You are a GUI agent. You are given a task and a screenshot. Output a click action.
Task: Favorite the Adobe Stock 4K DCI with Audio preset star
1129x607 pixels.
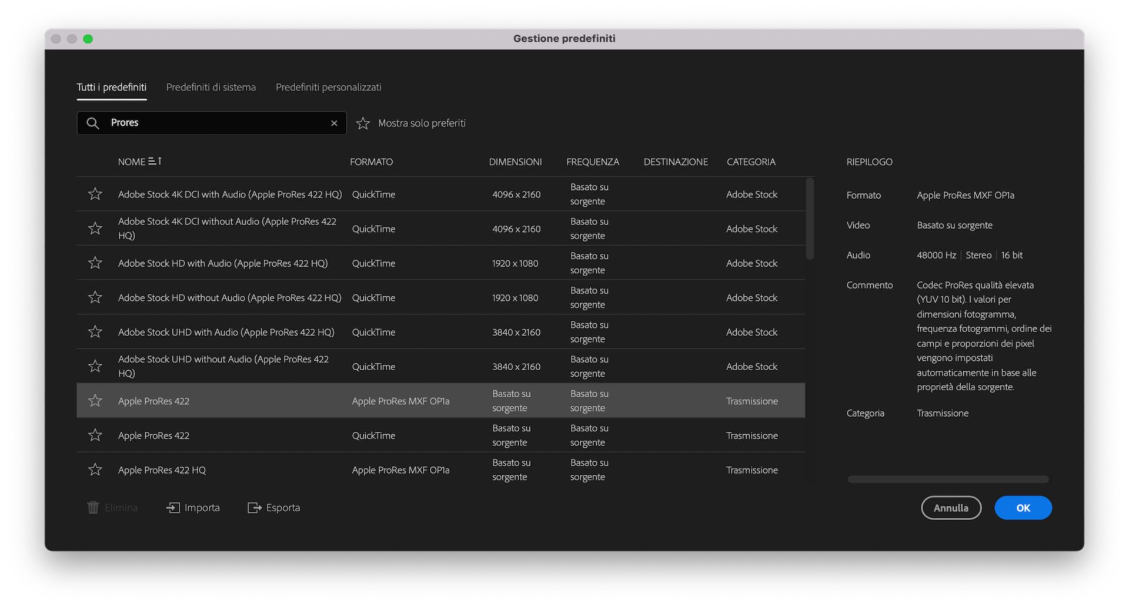95,194
